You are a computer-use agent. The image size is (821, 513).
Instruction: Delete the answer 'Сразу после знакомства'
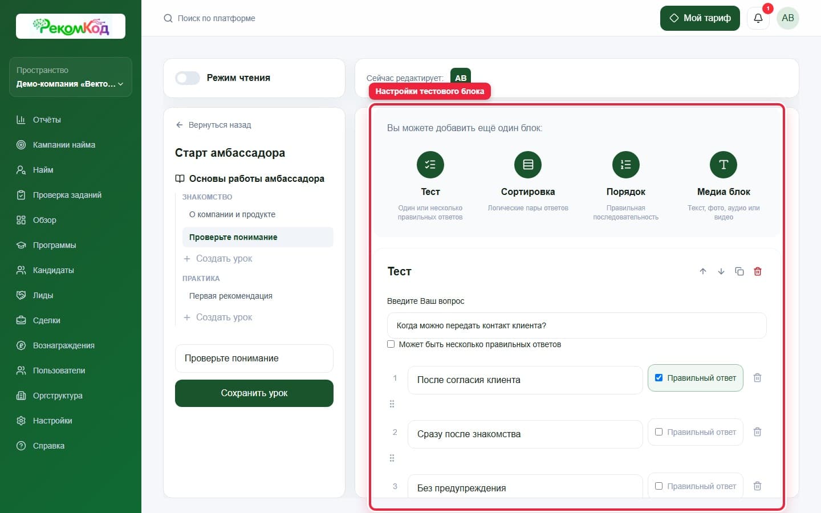click(758, 432)
